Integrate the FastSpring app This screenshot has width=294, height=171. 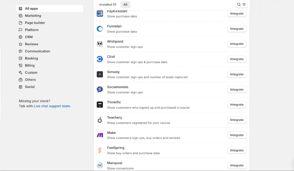(237, 150)
